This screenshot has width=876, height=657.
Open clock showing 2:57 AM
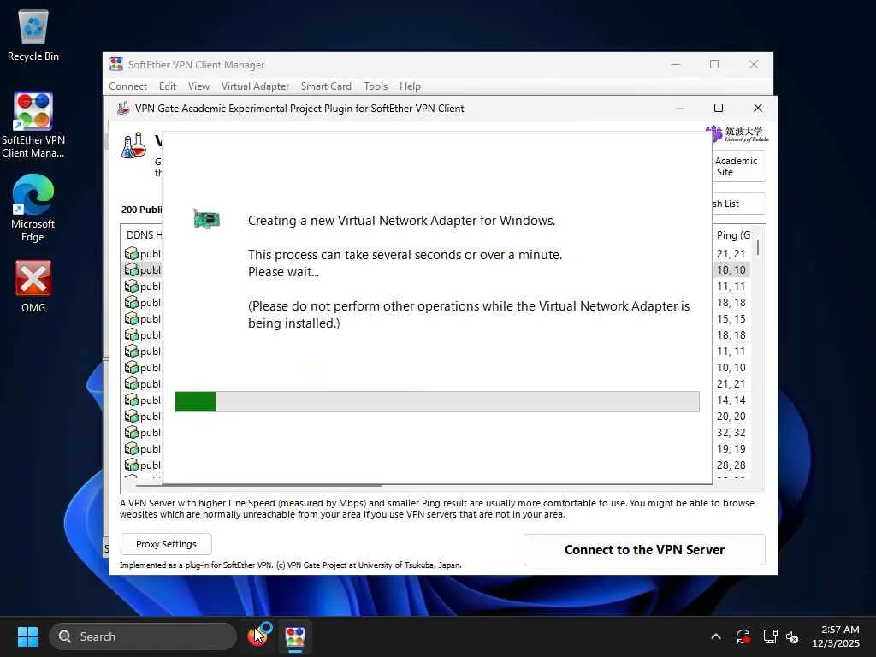pyautogui.click(x=836, y=636)
